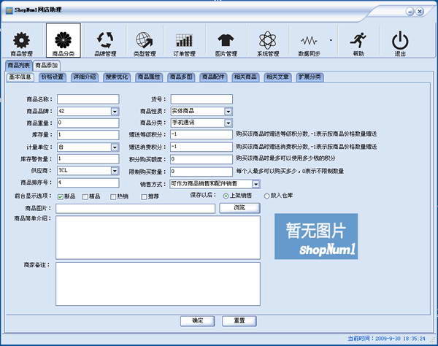Open 订单管理 bar chart icon
438x346 pixels.
pyautogui.click(x=184, y=41)
